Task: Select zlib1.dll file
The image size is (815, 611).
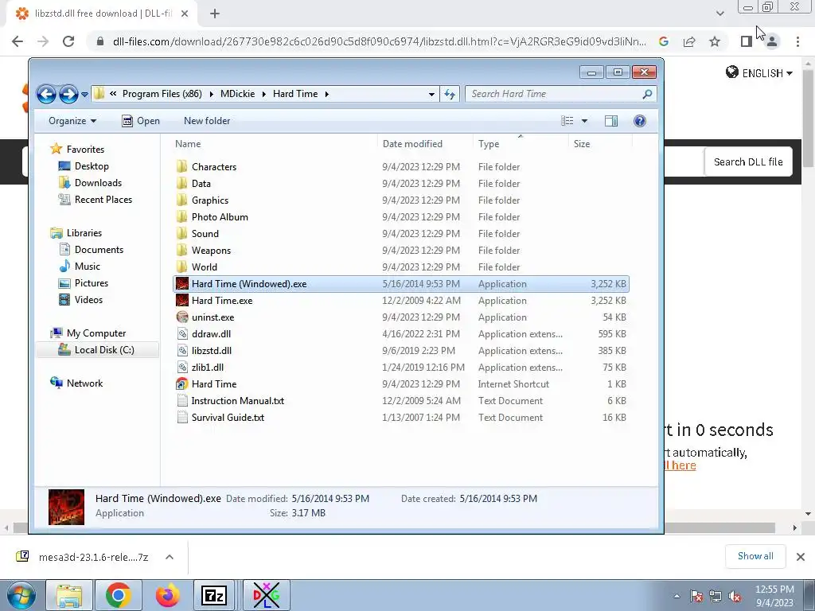Action: pos(400,367)
